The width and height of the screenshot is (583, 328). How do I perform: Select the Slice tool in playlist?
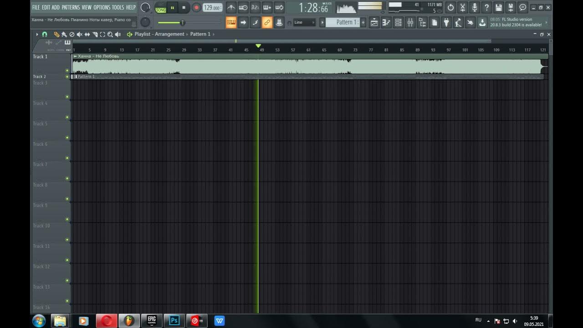tap(95, 34)
